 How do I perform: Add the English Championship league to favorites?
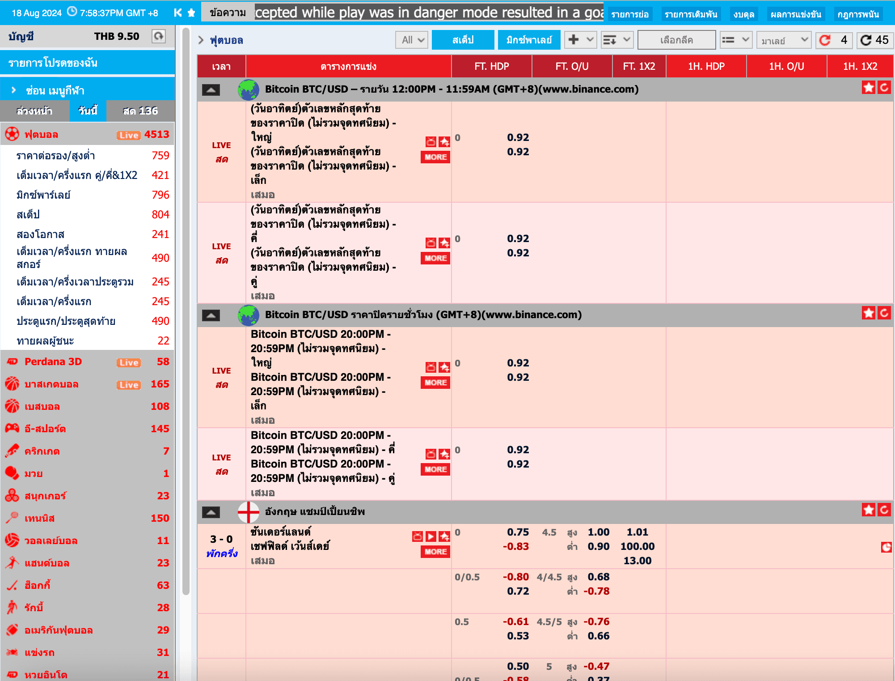(x=868, y=510)
